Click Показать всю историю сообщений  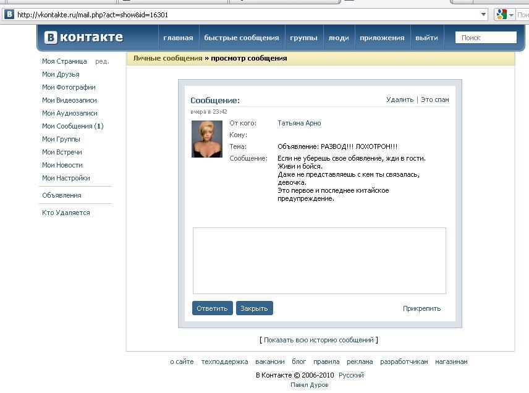point(319,340)
